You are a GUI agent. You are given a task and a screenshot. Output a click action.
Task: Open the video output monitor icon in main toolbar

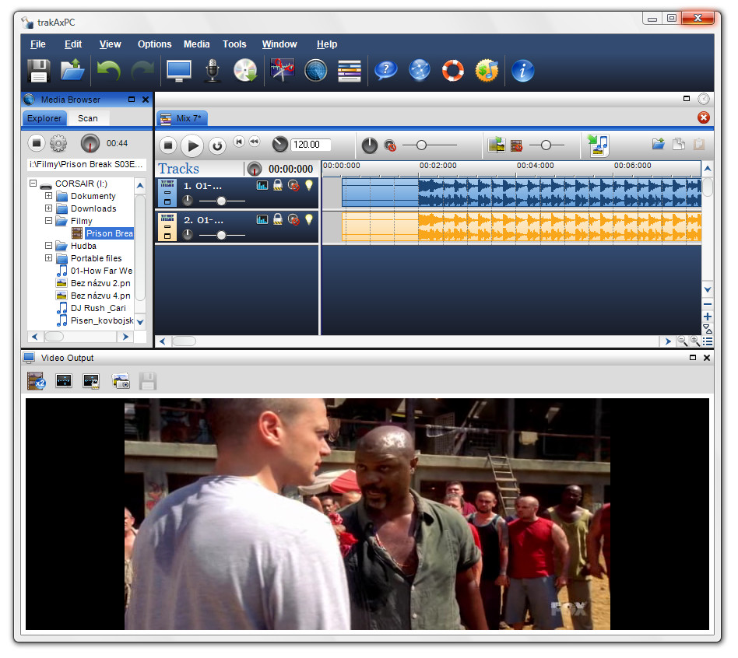pos(179,71)
